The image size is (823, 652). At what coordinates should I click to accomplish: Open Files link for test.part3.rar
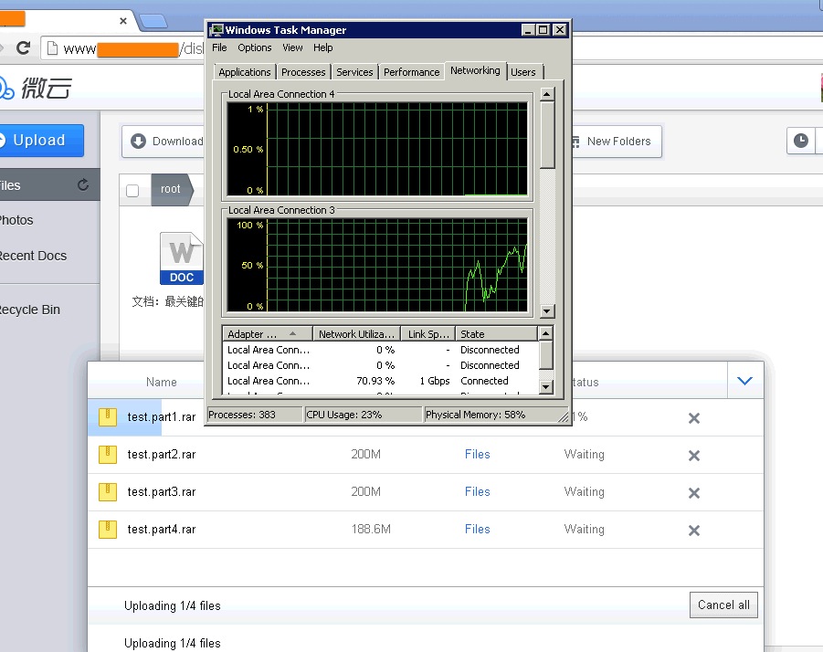click(x=477, y=491)
